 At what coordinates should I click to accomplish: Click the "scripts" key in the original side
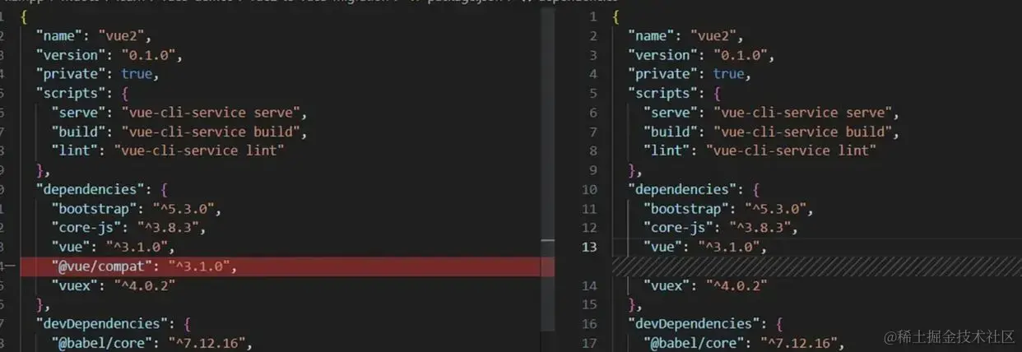(72, 93)
